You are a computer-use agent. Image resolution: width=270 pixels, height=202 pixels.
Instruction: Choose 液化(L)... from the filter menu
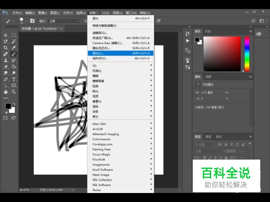[x=121, y=53]
